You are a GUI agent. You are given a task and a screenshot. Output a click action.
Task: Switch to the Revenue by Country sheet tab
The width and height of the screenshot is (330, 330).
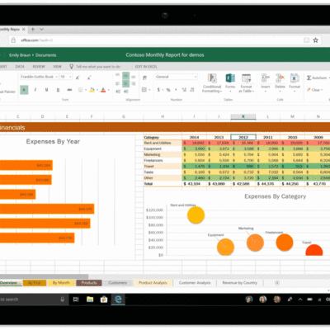pos(240,283)
